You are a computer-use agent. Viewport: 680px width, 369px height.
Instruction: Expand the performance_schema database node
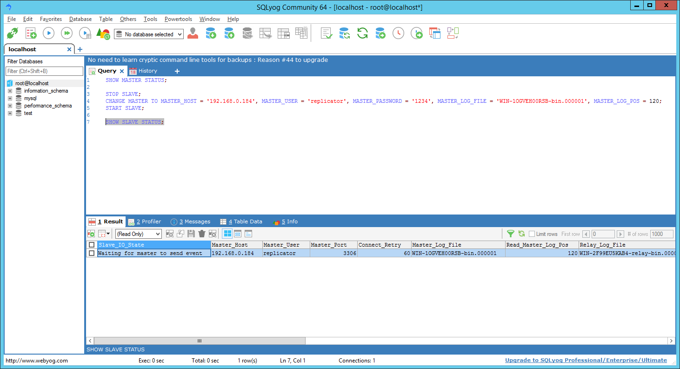[x=10, y=106]
